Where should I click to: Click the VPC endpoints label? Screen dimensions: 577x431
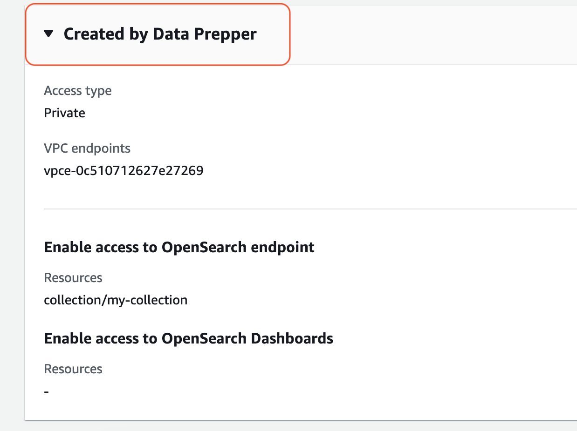[87, 148]
